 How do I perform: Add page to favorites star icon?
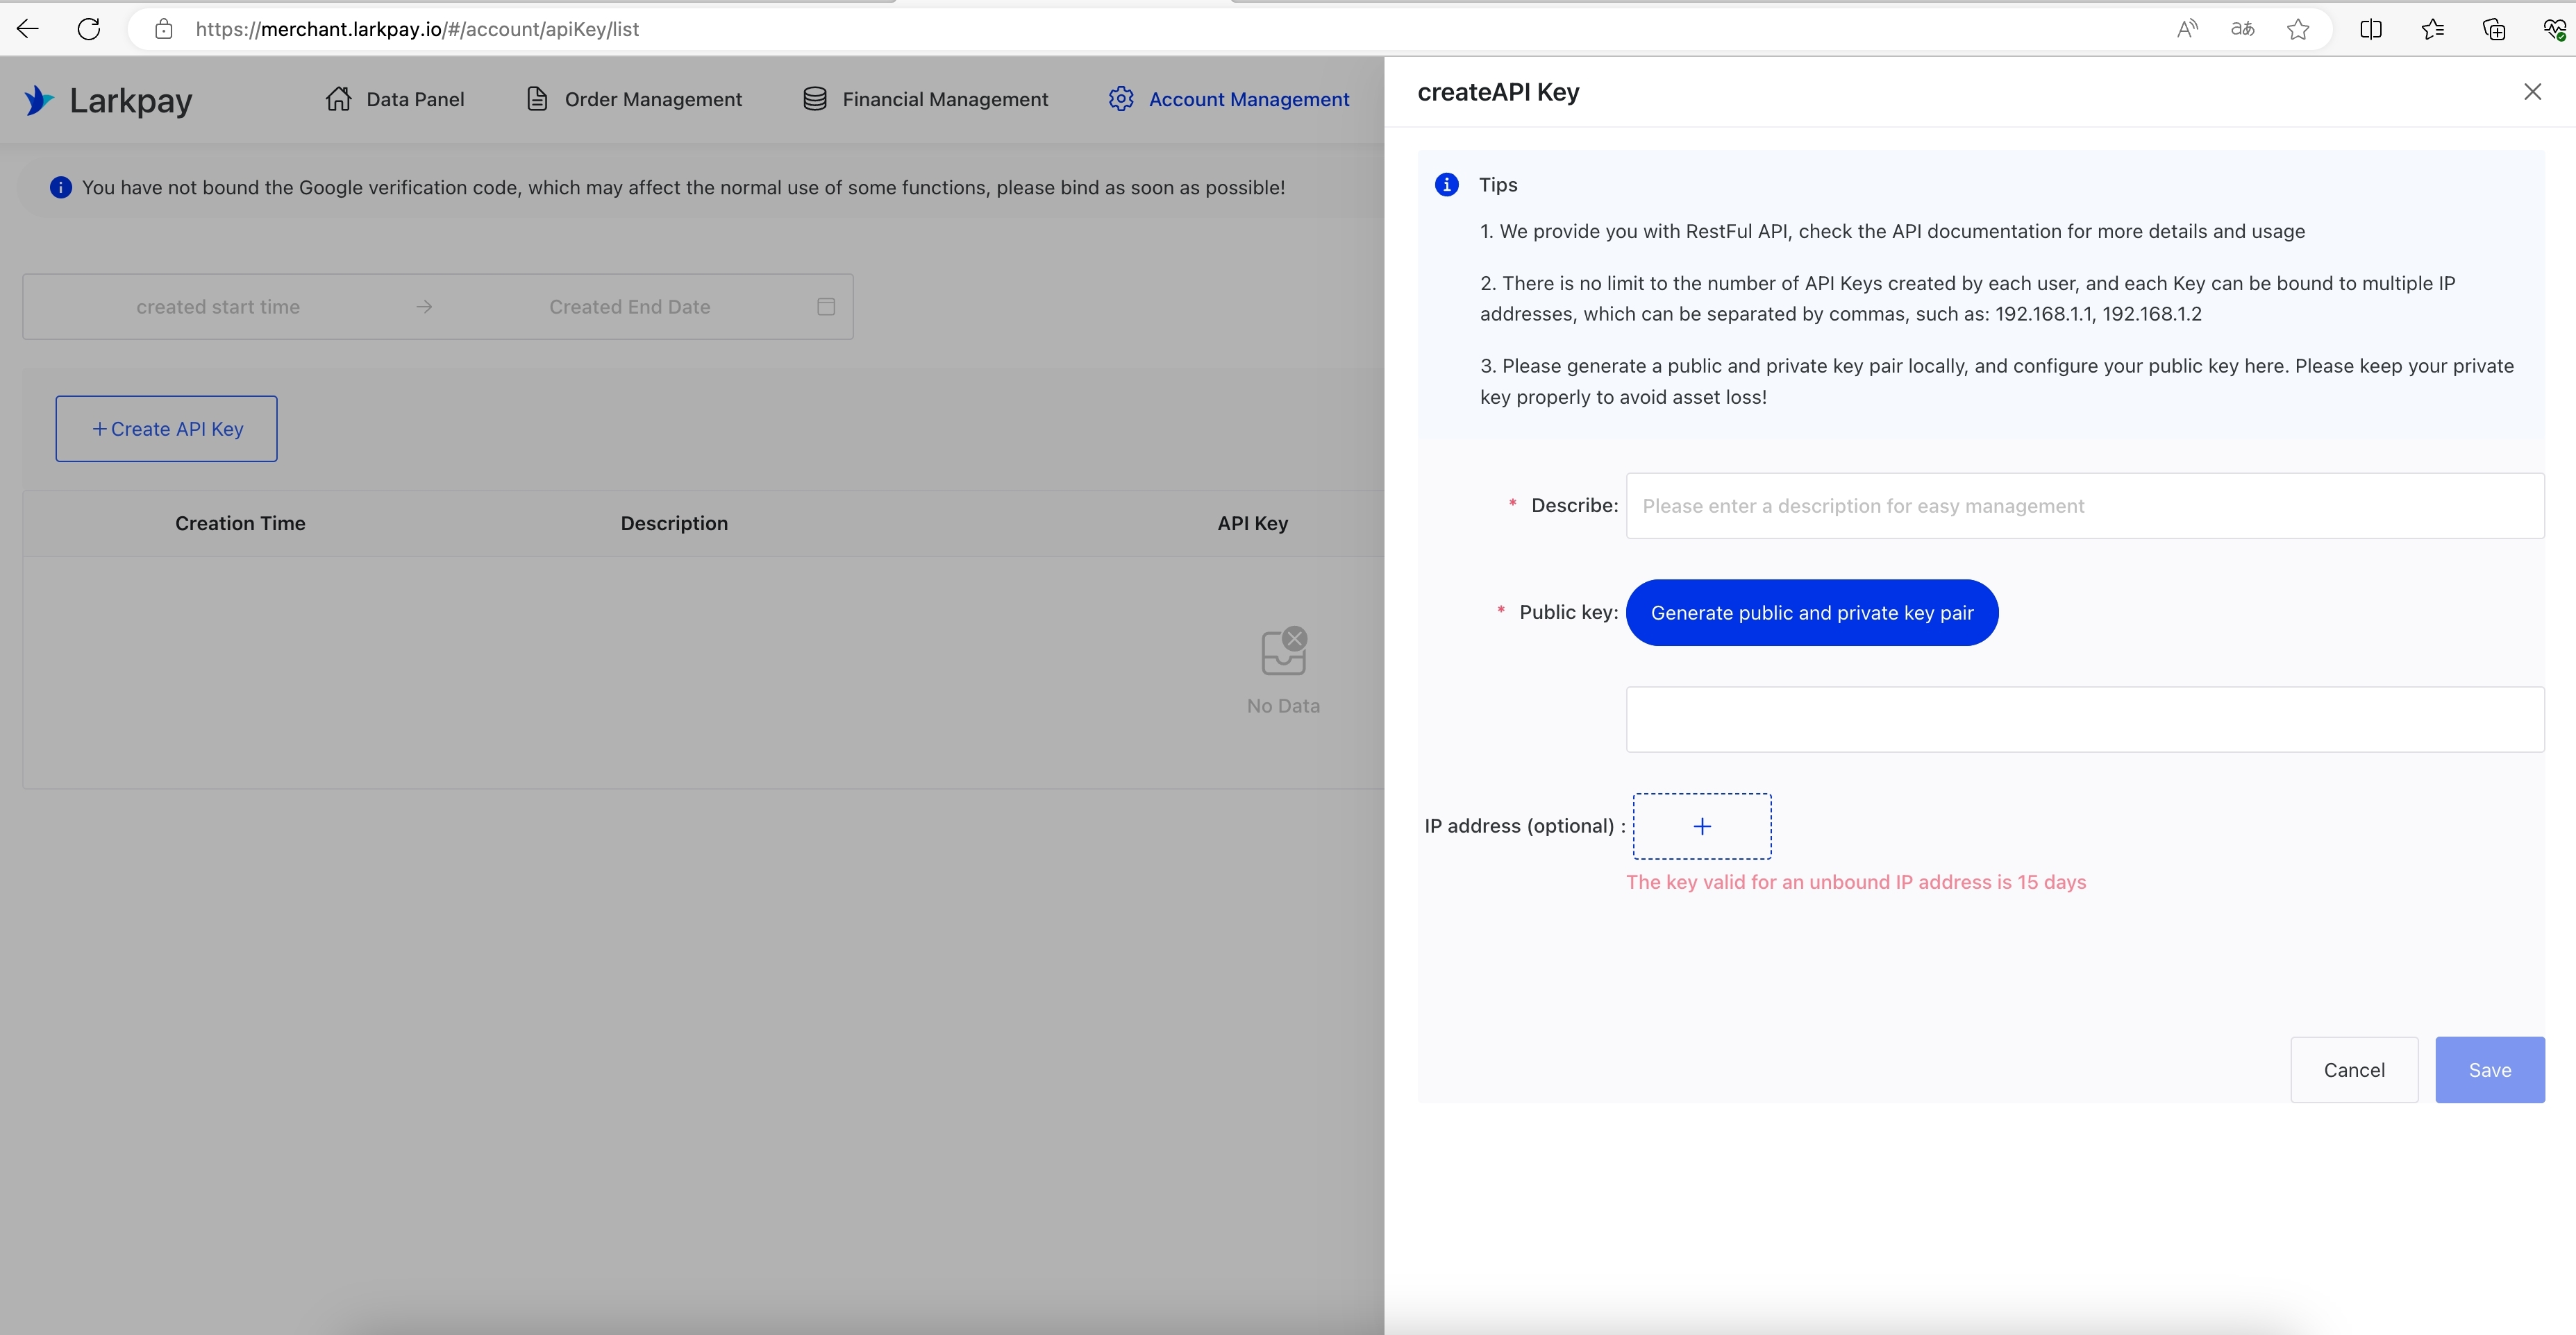coord(2298,29)
